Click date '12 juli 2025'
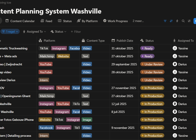Image resolution: width=196 pixels, height=140 pixels. [119, 104]
